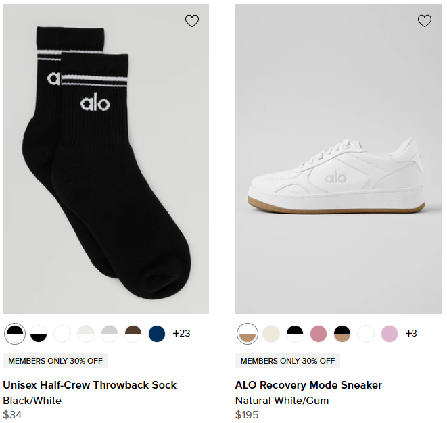Screen dimensions: 447x423
Task: Expand the +3 additional sneaker colors
Action: pyautogui.click(x=411, y=333)
